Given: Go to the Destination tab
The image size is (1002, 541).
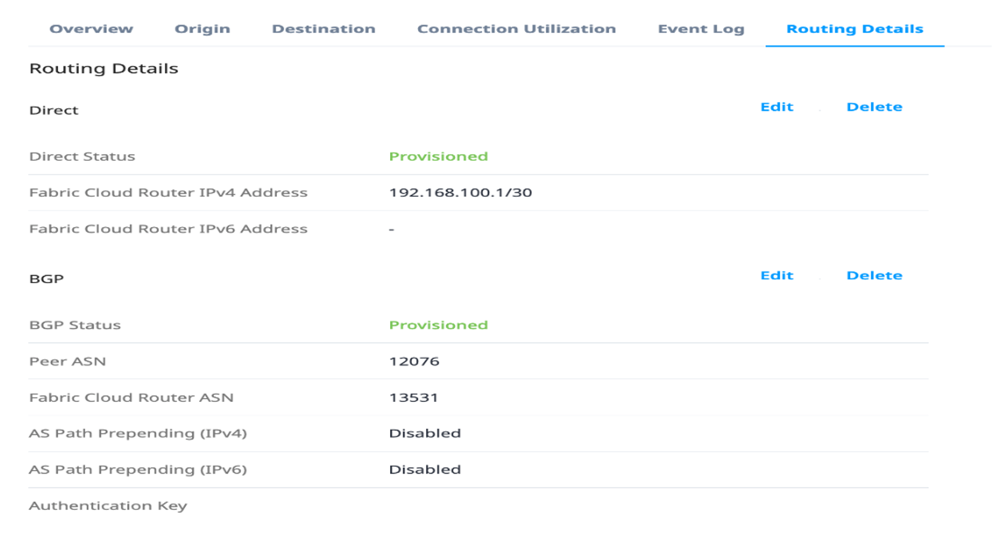Looking at the screenshot, I should [x=323, y=29].
